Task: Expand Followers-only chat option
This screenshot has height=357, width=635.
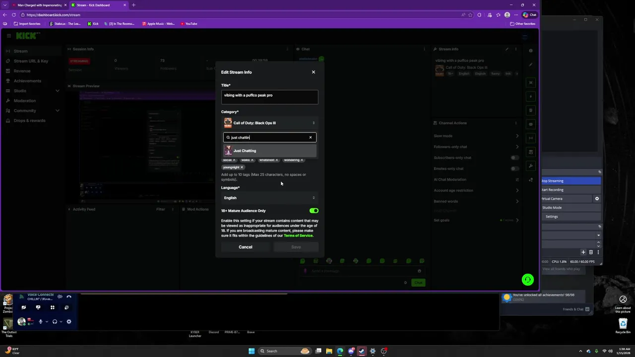Action: coord(517,147)
